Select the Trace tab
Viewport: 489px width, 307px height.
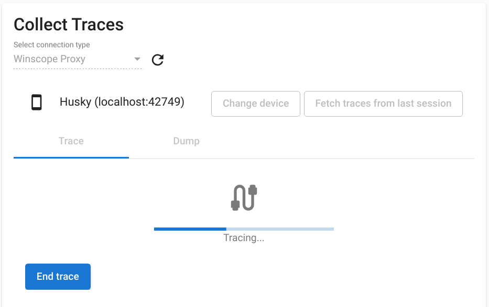click(71, 141)
